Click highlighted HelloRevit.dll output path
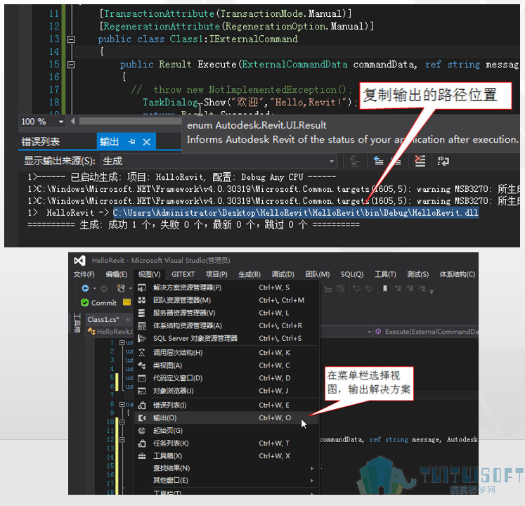 pyautogui.click(x=296, y=213)
